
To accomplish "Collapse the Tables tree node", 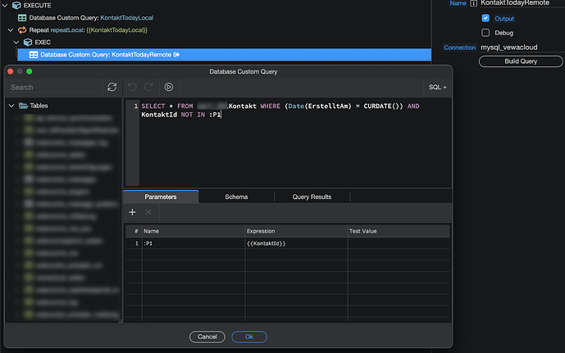I will coord(11,106).
